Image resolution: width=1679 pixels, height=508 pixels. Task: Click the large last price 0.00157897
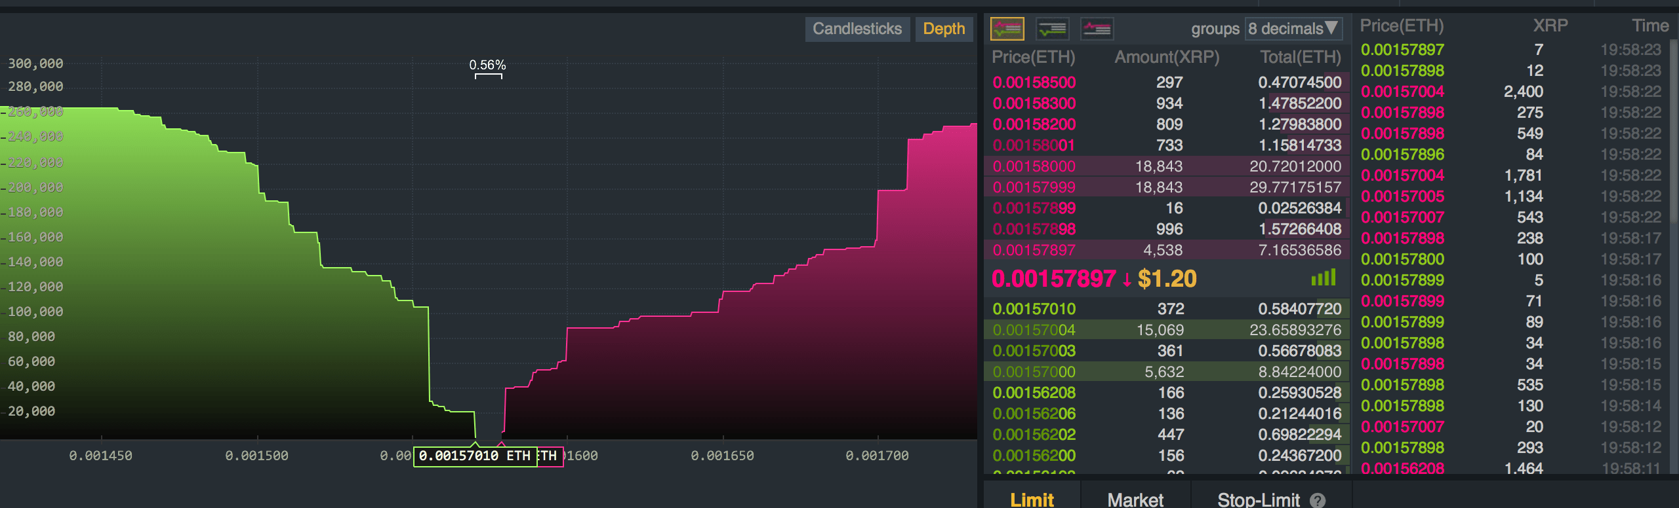[1053, 279]
